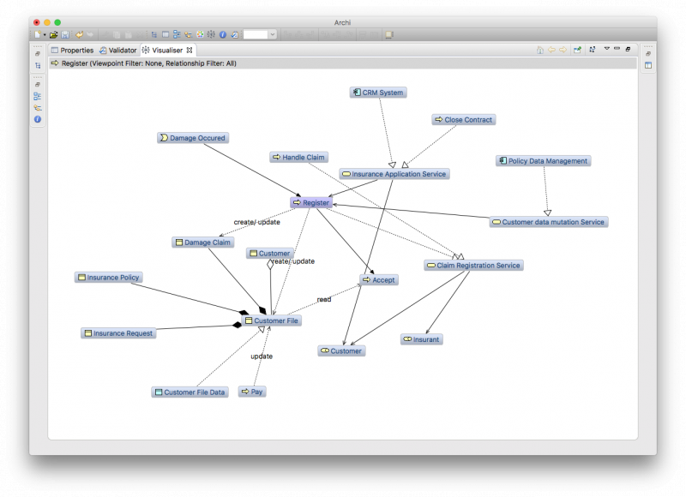Click the Insurant role node
This screenshot has height=497, width=686.
(x=422, y=339)
